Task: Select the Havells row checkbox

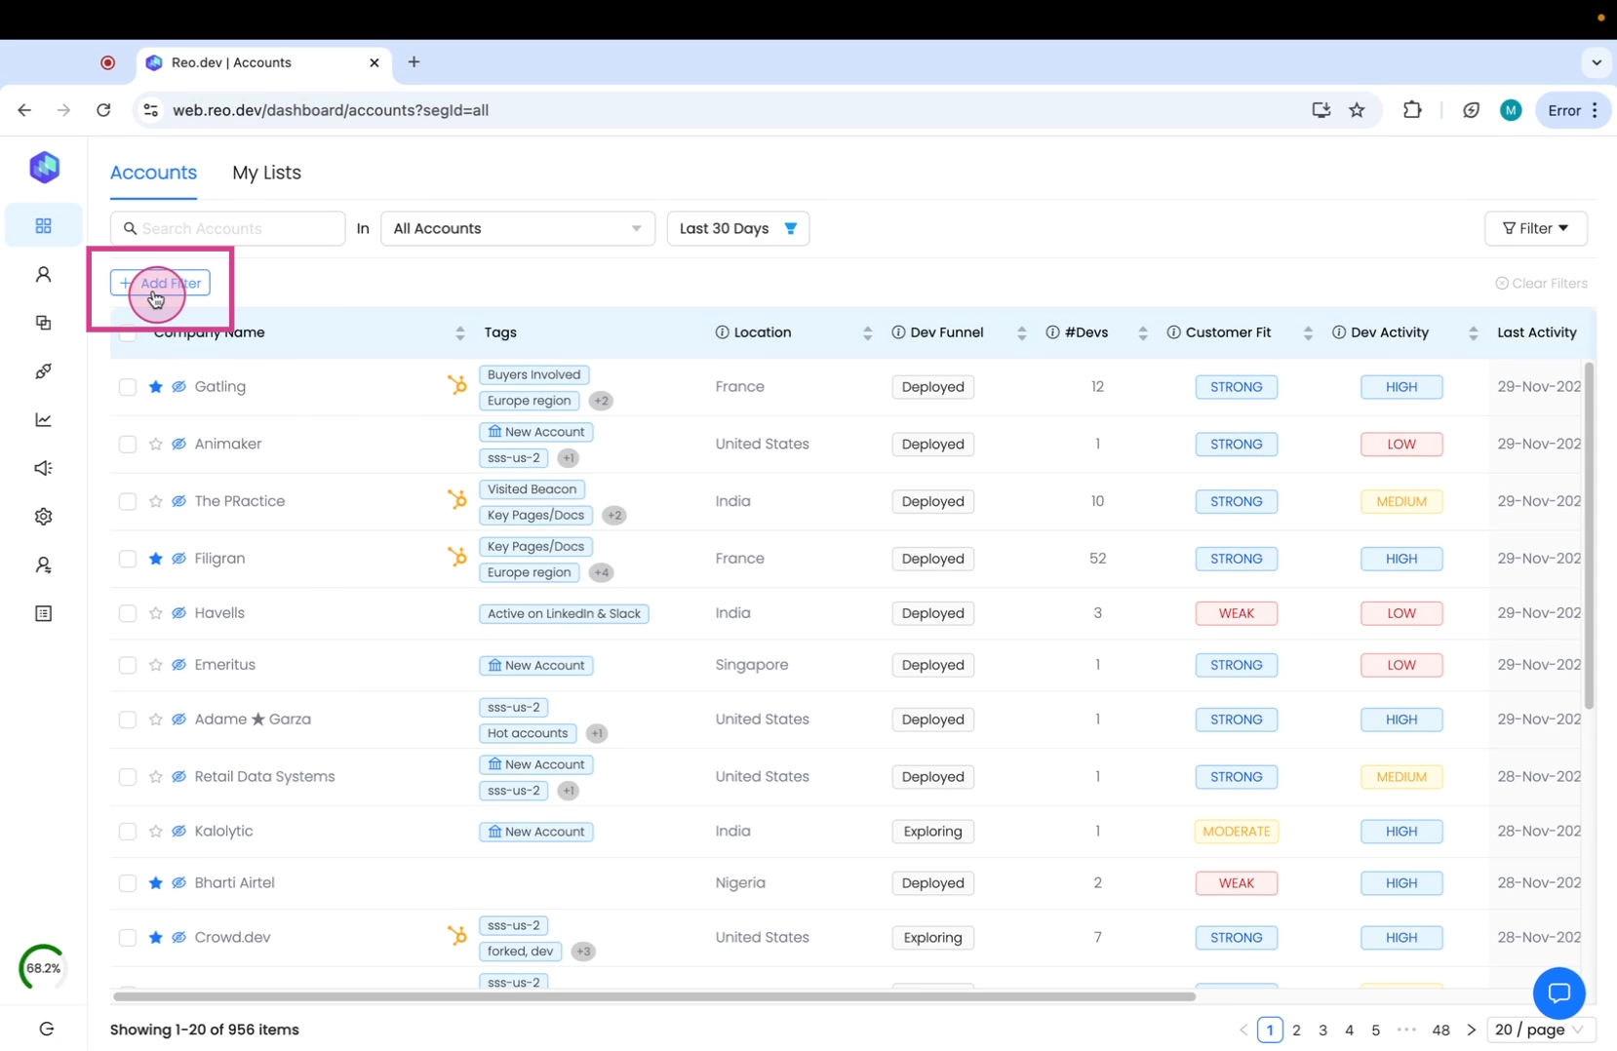Action: pyautogui.click(x=128, y=613)
